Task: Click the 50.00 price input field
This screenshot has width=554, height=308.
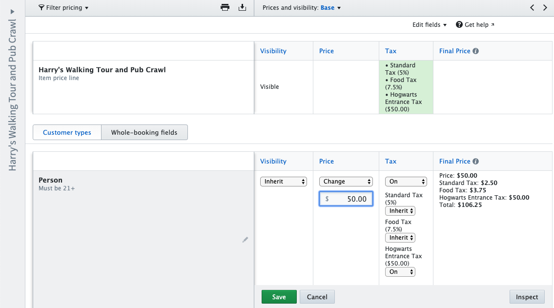Action: click(x=346, y=199)
